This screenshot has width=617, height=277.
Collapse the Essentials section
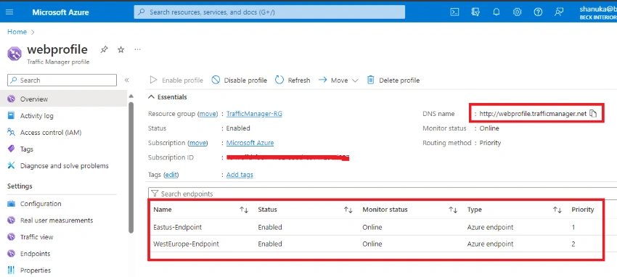coord(168,97)
